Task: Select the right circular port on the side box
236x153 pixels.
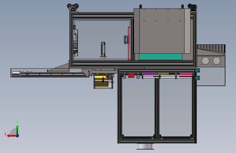Action: pos(217,60)
